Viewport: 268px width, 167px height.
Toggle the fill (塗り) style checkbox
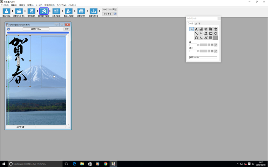[x=198, y=51]
